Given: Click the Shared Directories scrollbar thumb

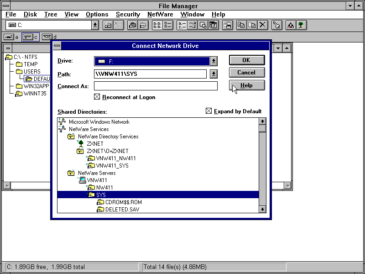Looking at the screenshot, I should (x=263, y=129).
